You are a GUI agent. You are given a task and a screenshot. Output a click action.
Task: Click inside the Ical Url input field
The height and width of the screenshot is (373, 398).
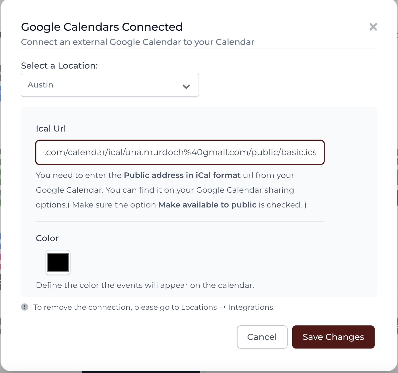(x=180, y=152)
